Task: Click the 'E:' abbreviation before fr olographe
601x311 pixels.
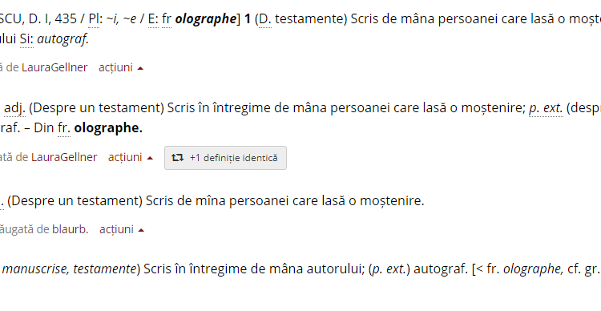Action: [153, 18]
